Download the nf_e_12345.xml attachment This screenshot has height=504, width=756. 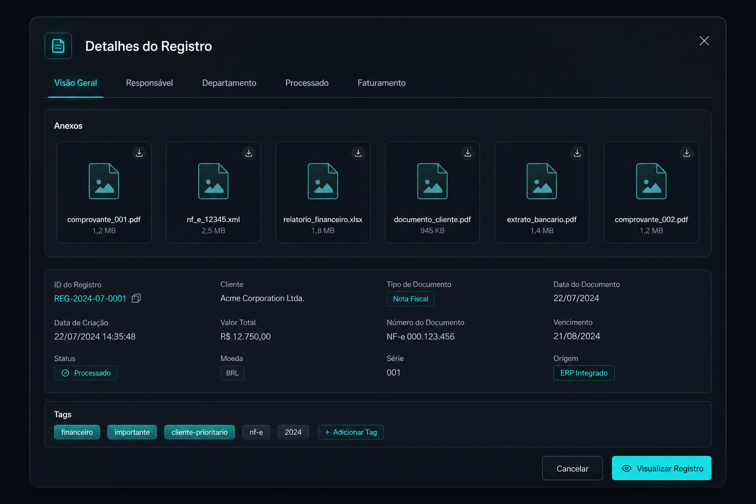pyautogui.click(x=249, y=153)
